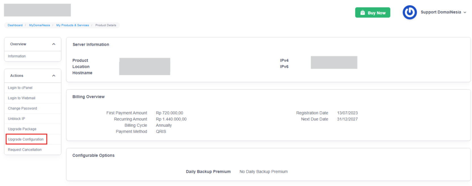472x186 pixels.
Task: Collapse the Overview section
Action: tap(54, 44)
